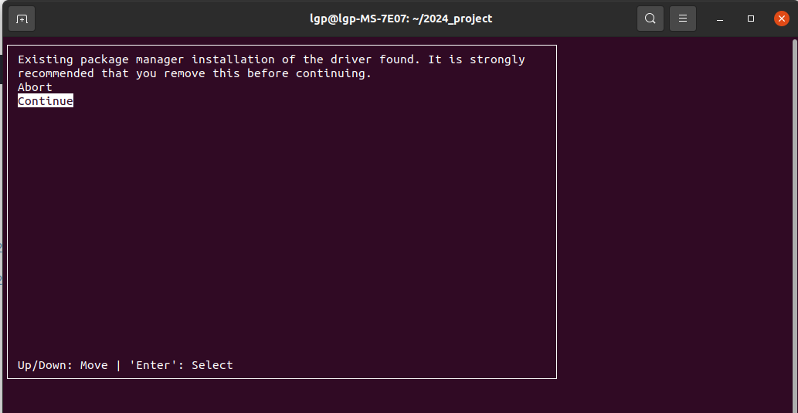Open a new terminal tab
Screen dimensions: 798x413
(x=22, y=19)
